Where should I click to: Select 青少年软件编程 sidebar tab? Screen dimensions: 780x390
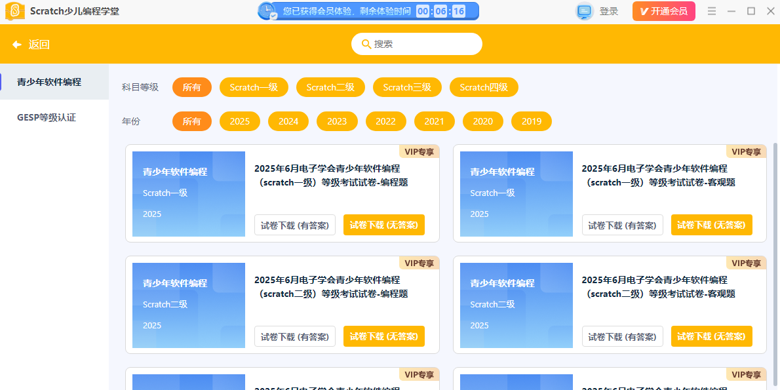54,81
